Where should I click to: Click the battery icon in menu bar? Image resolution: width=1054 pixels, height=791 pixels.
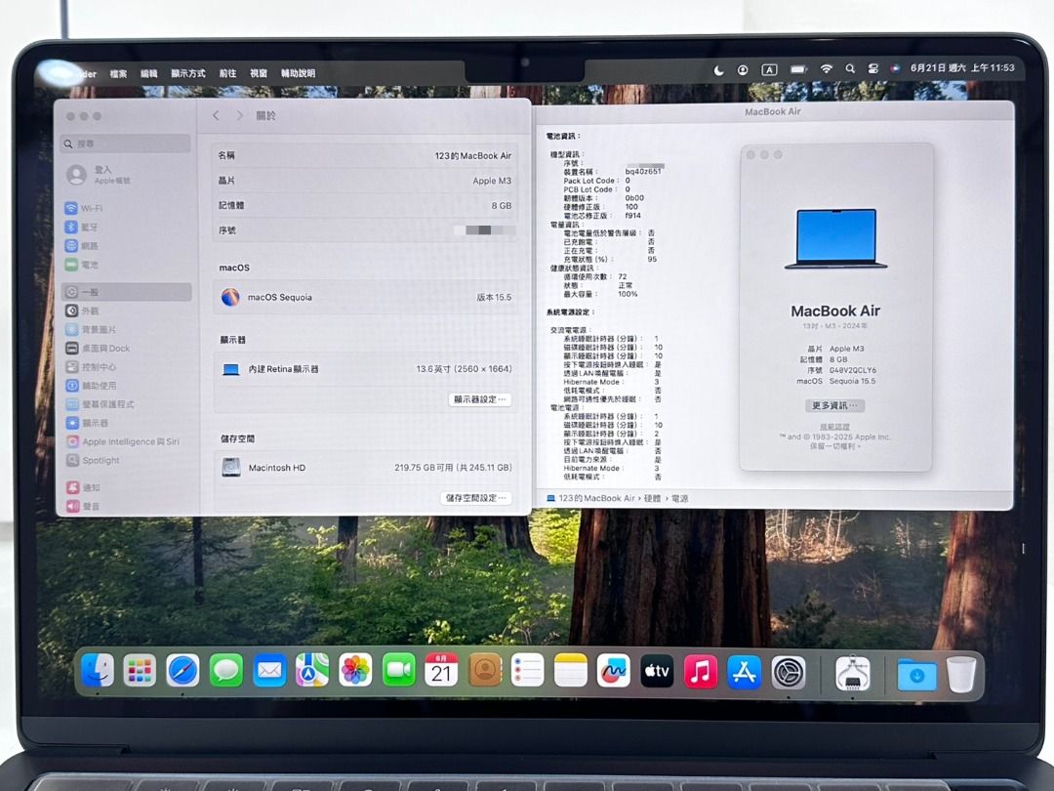[798, 69]
